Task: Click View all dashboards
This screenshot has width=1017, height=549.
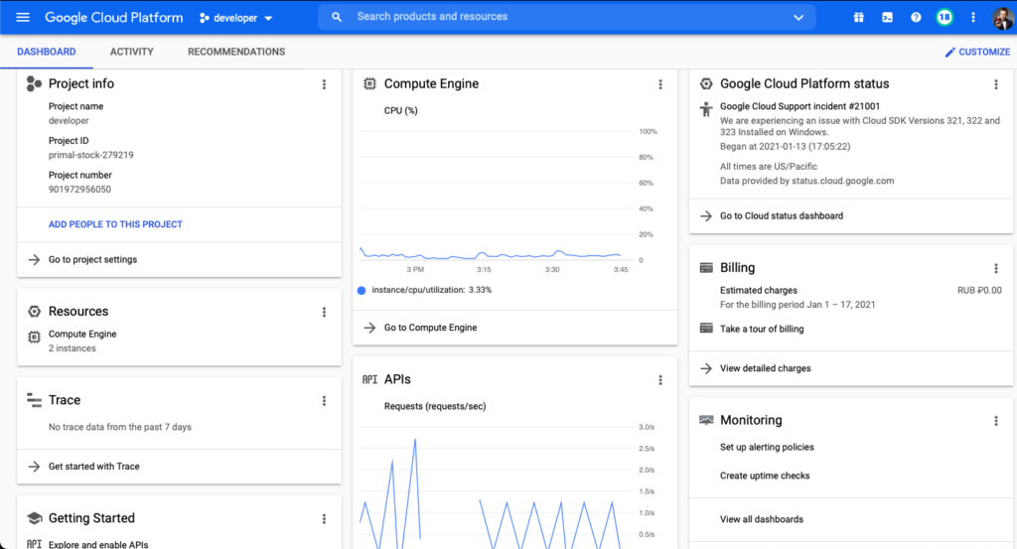Action: tap(762, 519)
